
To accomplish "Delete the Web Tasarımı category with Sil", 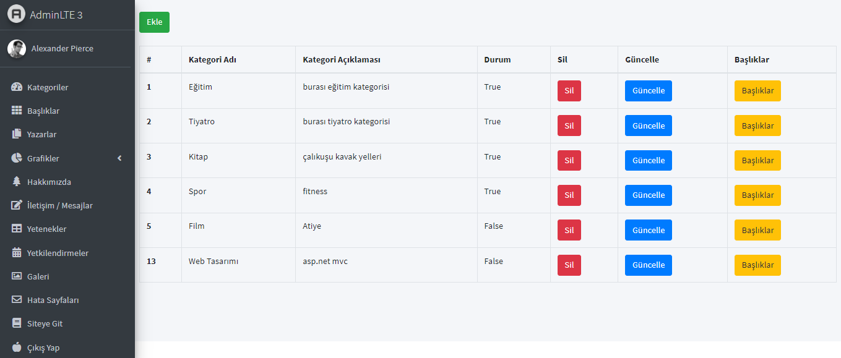I will (569, 265).
